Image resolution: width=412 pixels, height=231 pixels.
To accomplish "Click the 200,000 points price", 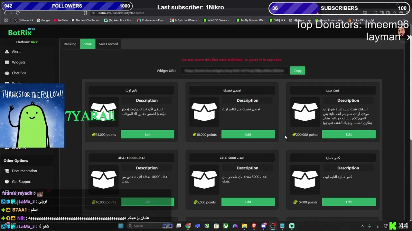I will [x=305, y=135].
